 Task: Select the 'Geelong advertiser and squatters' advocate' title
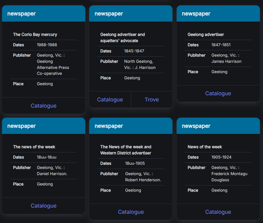coord(122,38)
